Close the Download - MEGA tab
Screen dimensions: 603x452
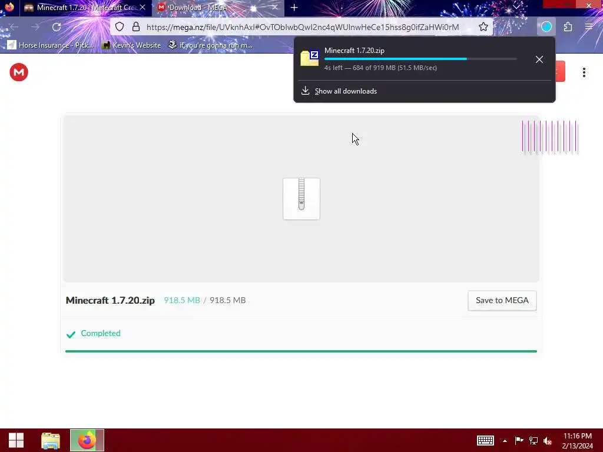[275, 7]
